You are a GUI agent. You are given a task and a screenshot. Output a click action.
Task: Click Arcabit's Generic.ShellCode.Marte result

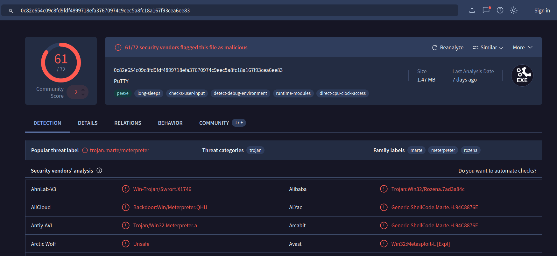(434, 225)
